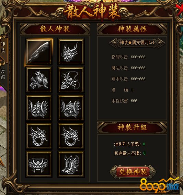This screenshot has height=195, width=183.
Task: Select the right dragon ring slot
Action: [x=71, y=136]
